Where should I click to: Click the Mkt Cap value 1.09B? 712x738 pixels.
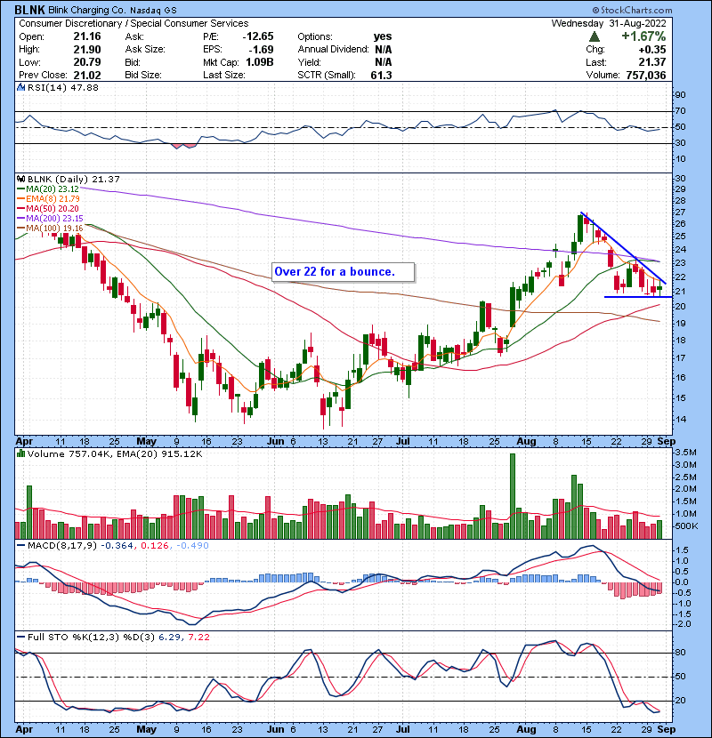point(260,62)
